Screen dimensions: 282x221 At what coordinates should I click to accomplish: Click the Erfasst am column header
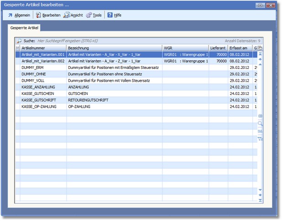(x=239, y=48)
